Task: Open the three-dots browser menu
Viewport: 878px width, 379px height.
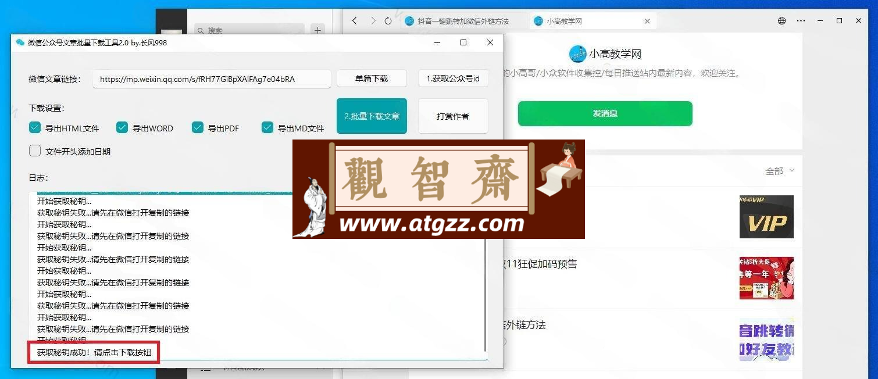Action: pos(801,21)
